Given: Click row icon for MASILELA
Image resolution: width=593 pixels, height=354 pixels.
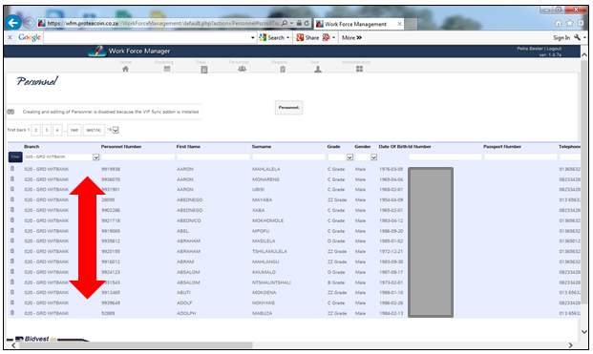Looking at the screenshot, I should click(x=12, y=240).
